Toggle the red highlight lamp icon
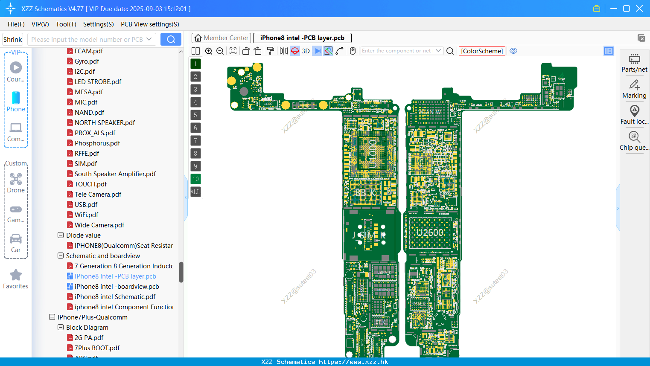The height and width of the screenshot is (366, 650). pyautogui.click(x=295, y=51)
